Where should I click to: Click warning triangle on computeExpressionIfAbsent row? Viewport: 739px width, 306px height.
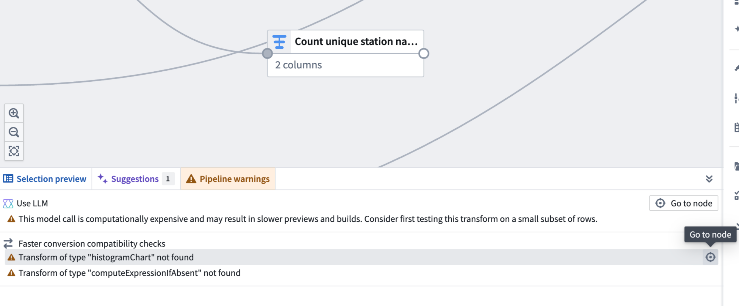[x=11, y=273]
